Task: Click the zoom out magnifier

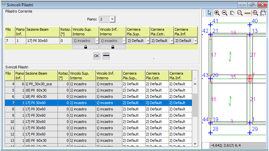Action: 224,13
